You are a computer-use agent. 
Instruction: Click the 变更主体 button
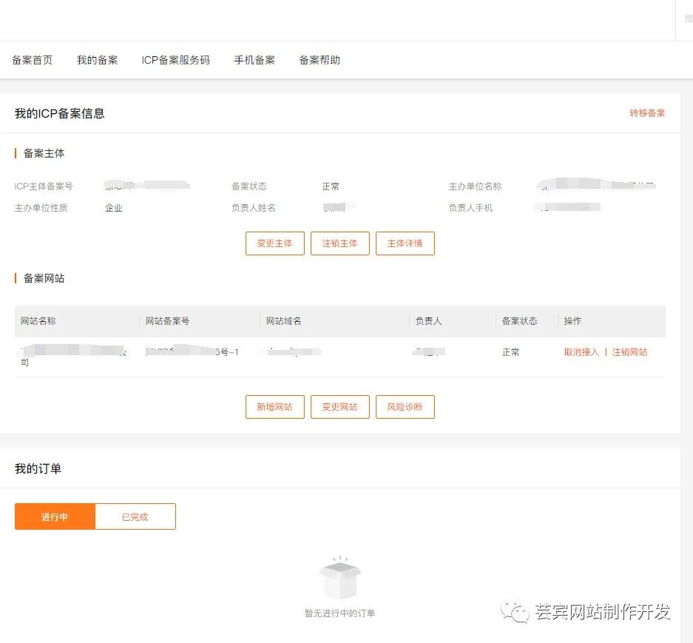point(274,243)
